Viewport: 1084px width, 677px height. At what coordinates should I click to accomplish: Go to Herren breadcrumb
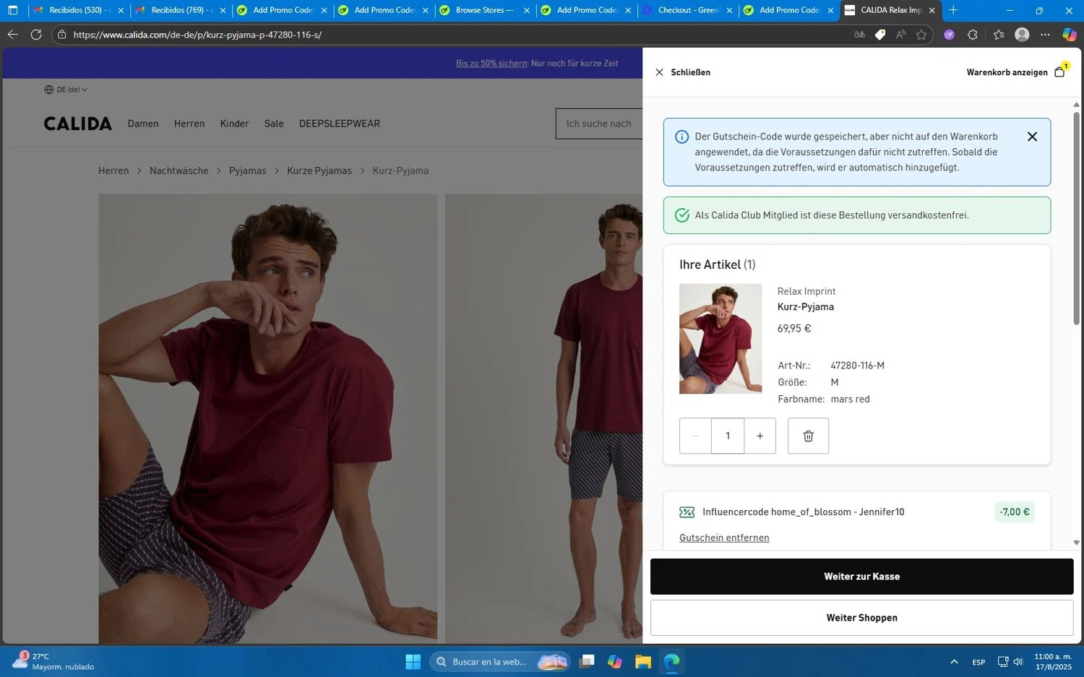pyautogui.click(x=113, y=171)
